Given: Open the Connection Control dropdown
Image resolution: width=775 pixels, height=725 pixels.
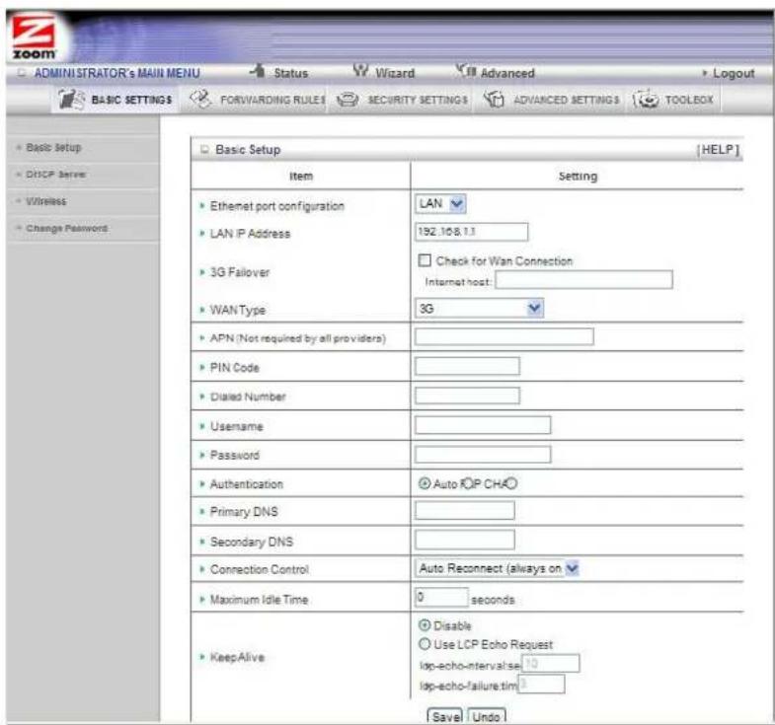Looking at the screenshot, I should click(497, 568).
